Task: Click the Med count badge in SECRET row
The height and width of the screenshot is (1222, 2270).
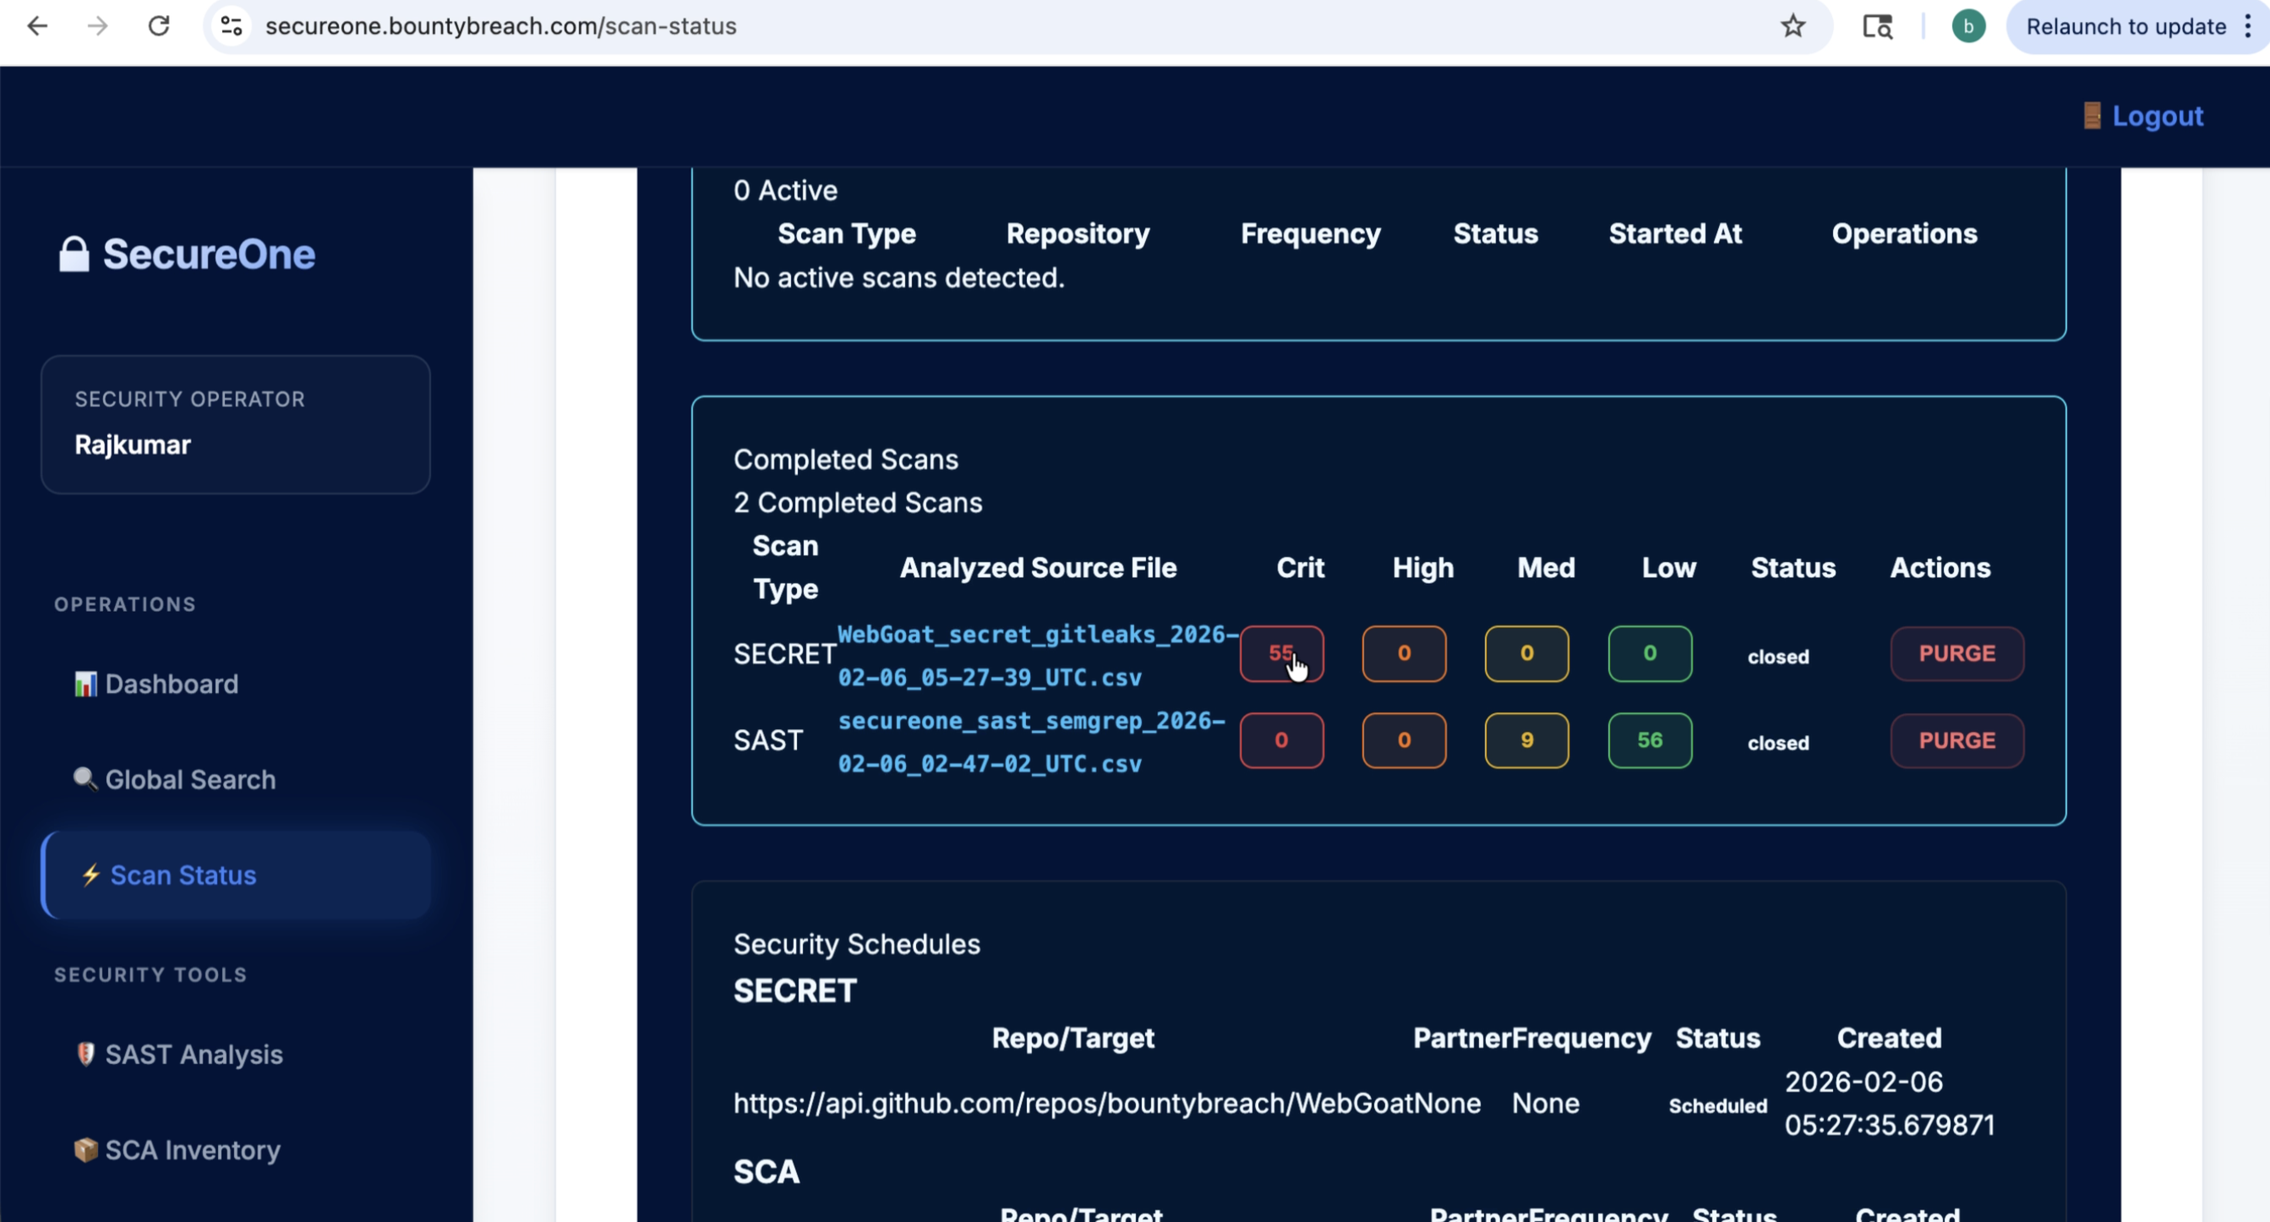Action: coord(1526,654)
